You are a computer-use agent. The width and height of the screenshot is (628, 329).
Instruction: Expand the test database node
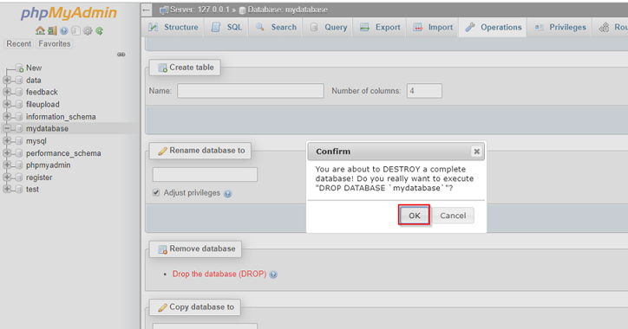[7, 189]
